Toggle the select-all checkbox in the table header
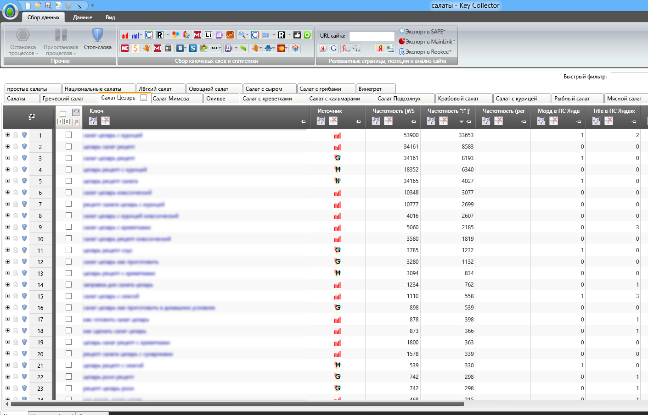The width and height of the screenshot is (648, 415). coord(63,113)
